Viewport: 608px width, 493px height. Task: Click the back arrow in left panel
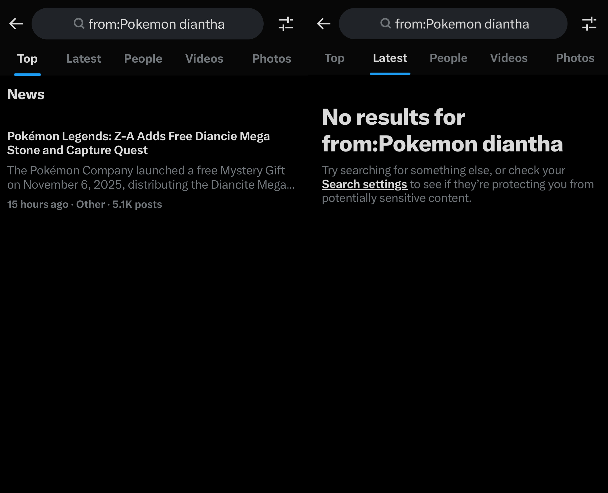[x=16, y=24]
